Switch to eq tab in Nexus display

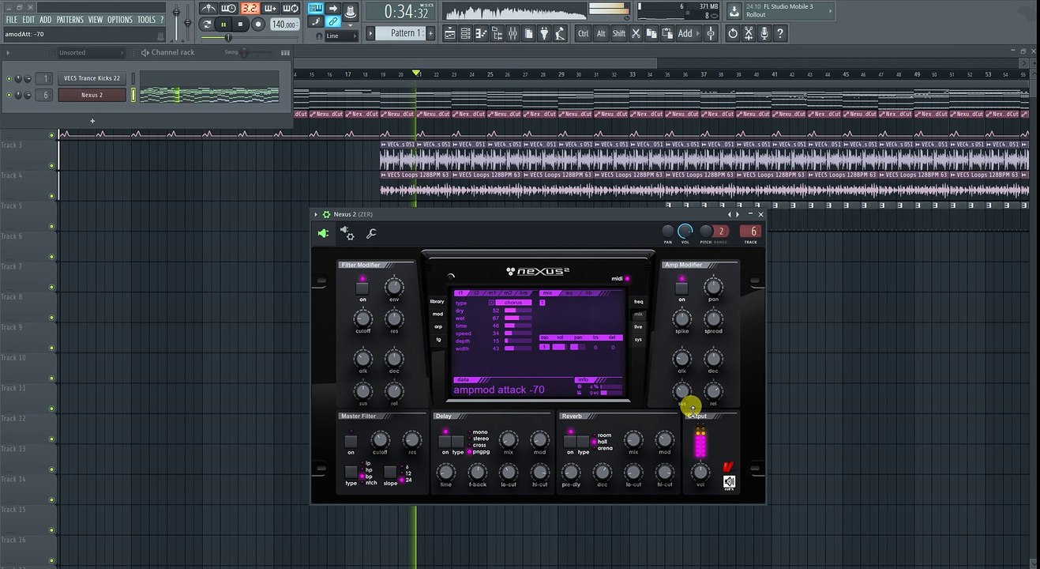569,293
